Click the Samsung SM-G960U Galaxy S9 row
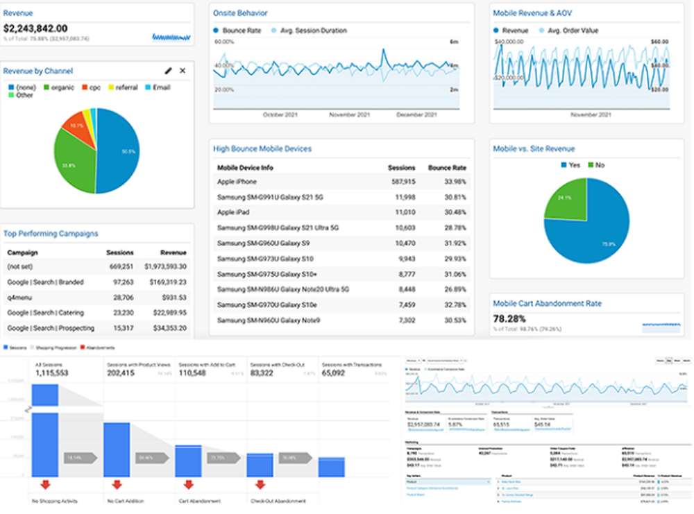The image size is (694, 514). coord(341,243)
